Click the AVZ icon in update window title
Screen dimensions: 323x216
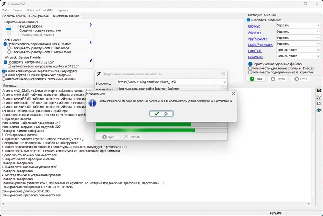coord(99,74)
